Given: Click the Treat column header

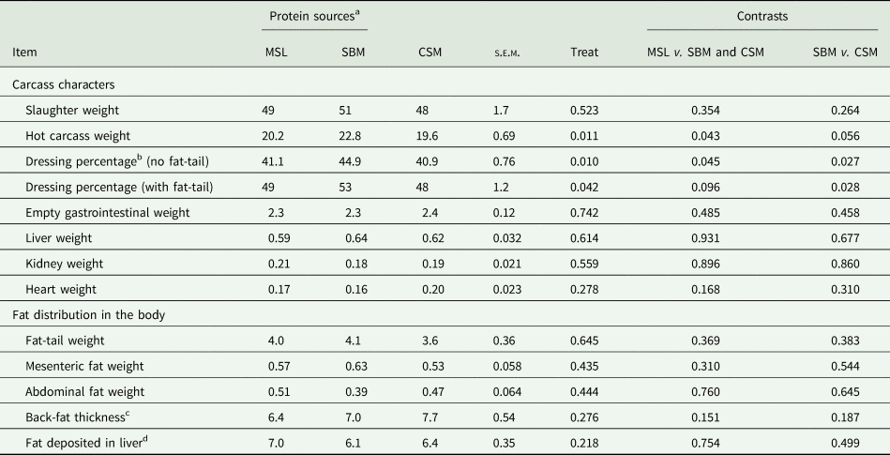Looking at the screenshot, I should (x=584, y=52).
